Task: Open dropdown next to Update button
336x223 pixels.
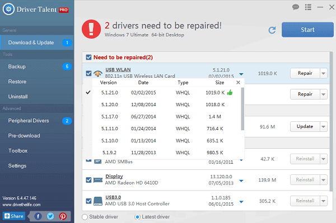Action: click(323, 126)
